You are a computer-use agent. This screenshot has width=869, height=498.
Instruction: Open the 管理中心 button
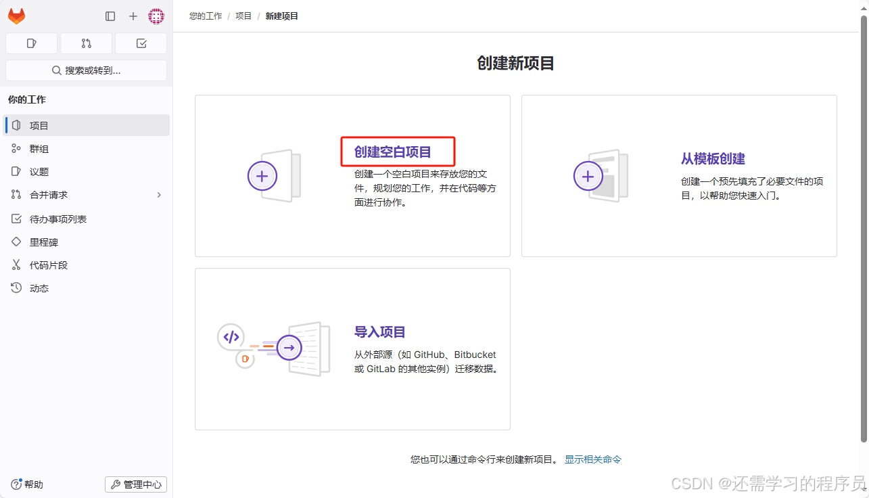136,484
